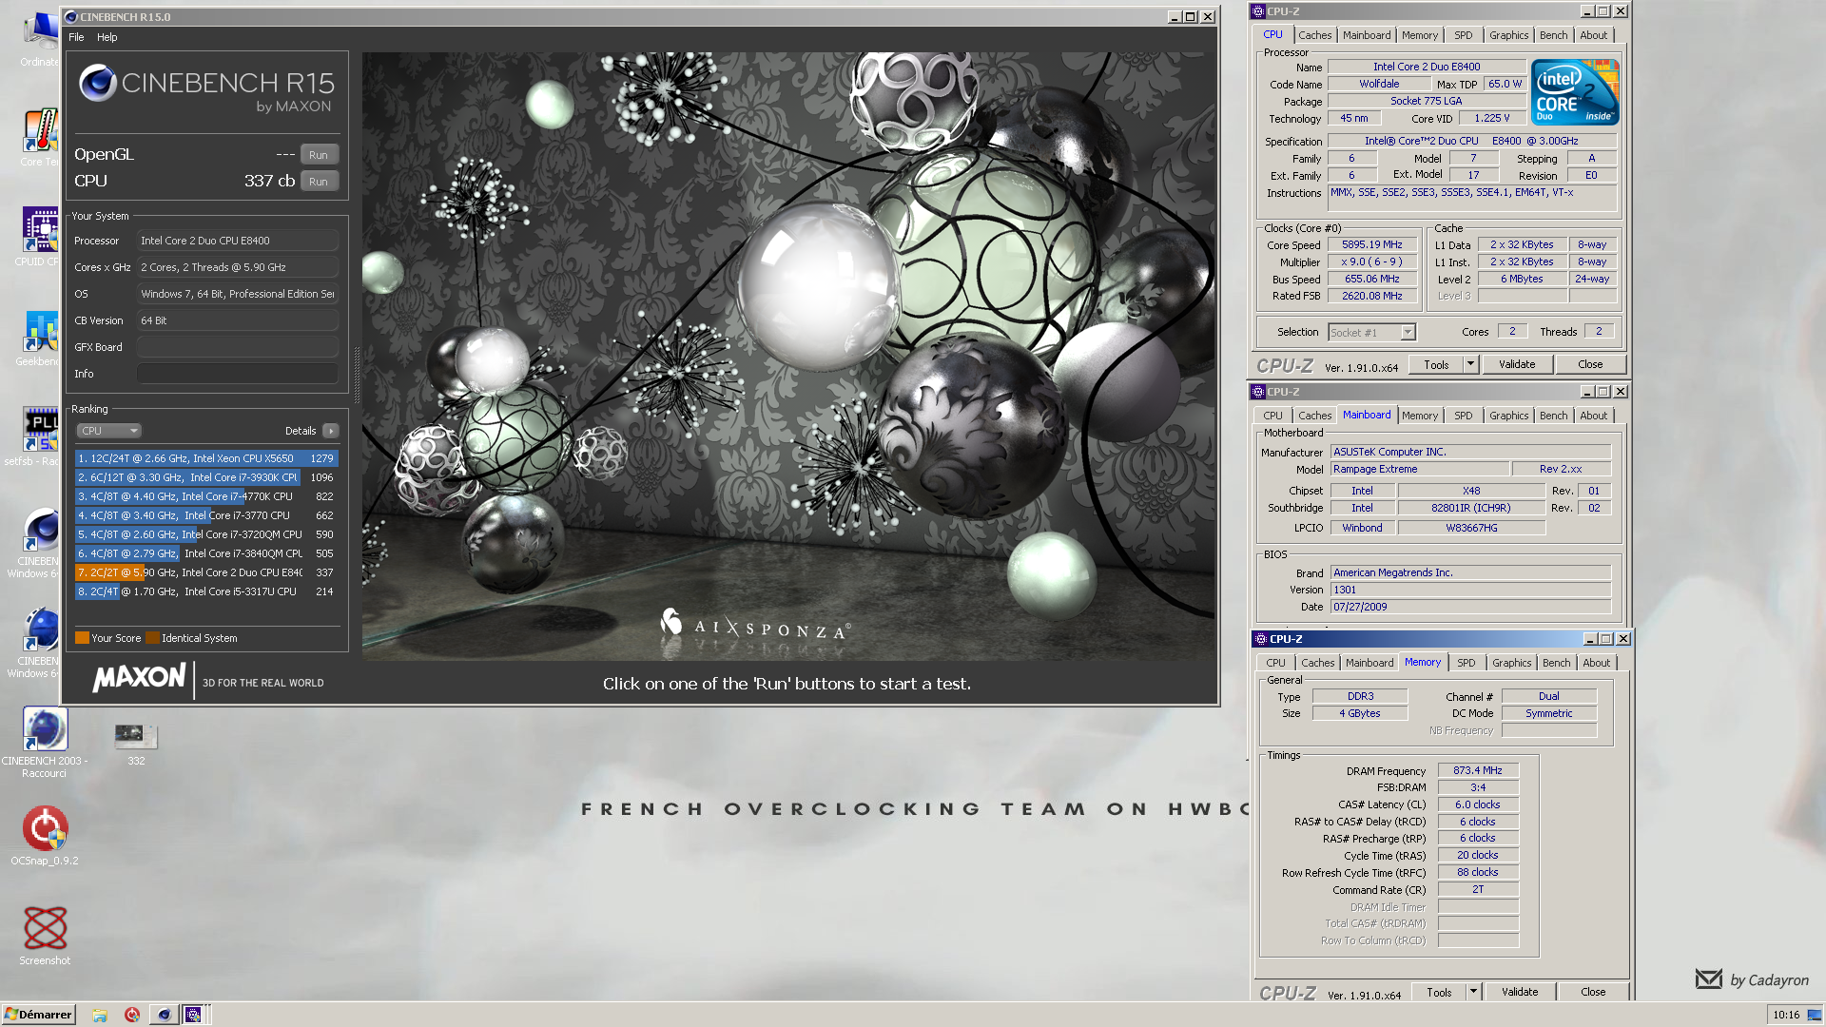The width and height of the screenshot is (1826, 1027).
Task: Click Close button in Memory CPU-Z window
Action: 1593,992
